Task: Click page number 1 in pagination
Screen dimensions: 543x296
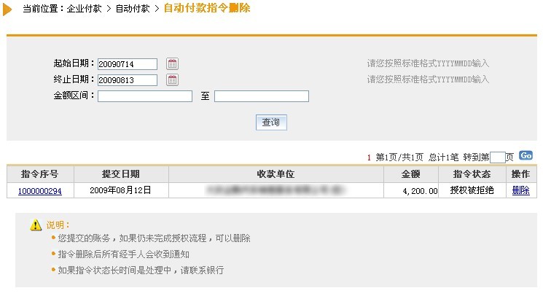Action: point(369,158)
